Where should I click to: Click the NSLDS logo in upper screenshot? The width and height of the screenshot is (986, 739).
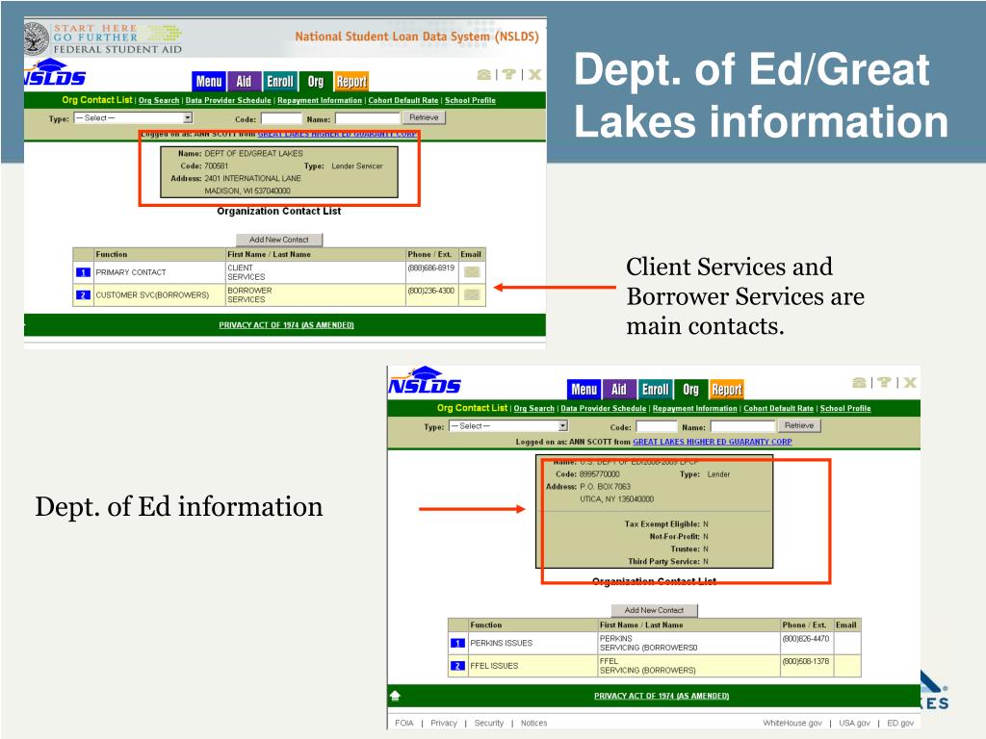click(x=55, y=72)
